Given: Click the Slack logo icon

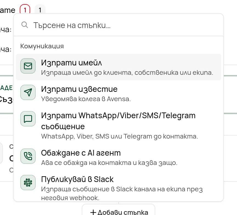Looking at the screenshot, I should pos(28,183).
